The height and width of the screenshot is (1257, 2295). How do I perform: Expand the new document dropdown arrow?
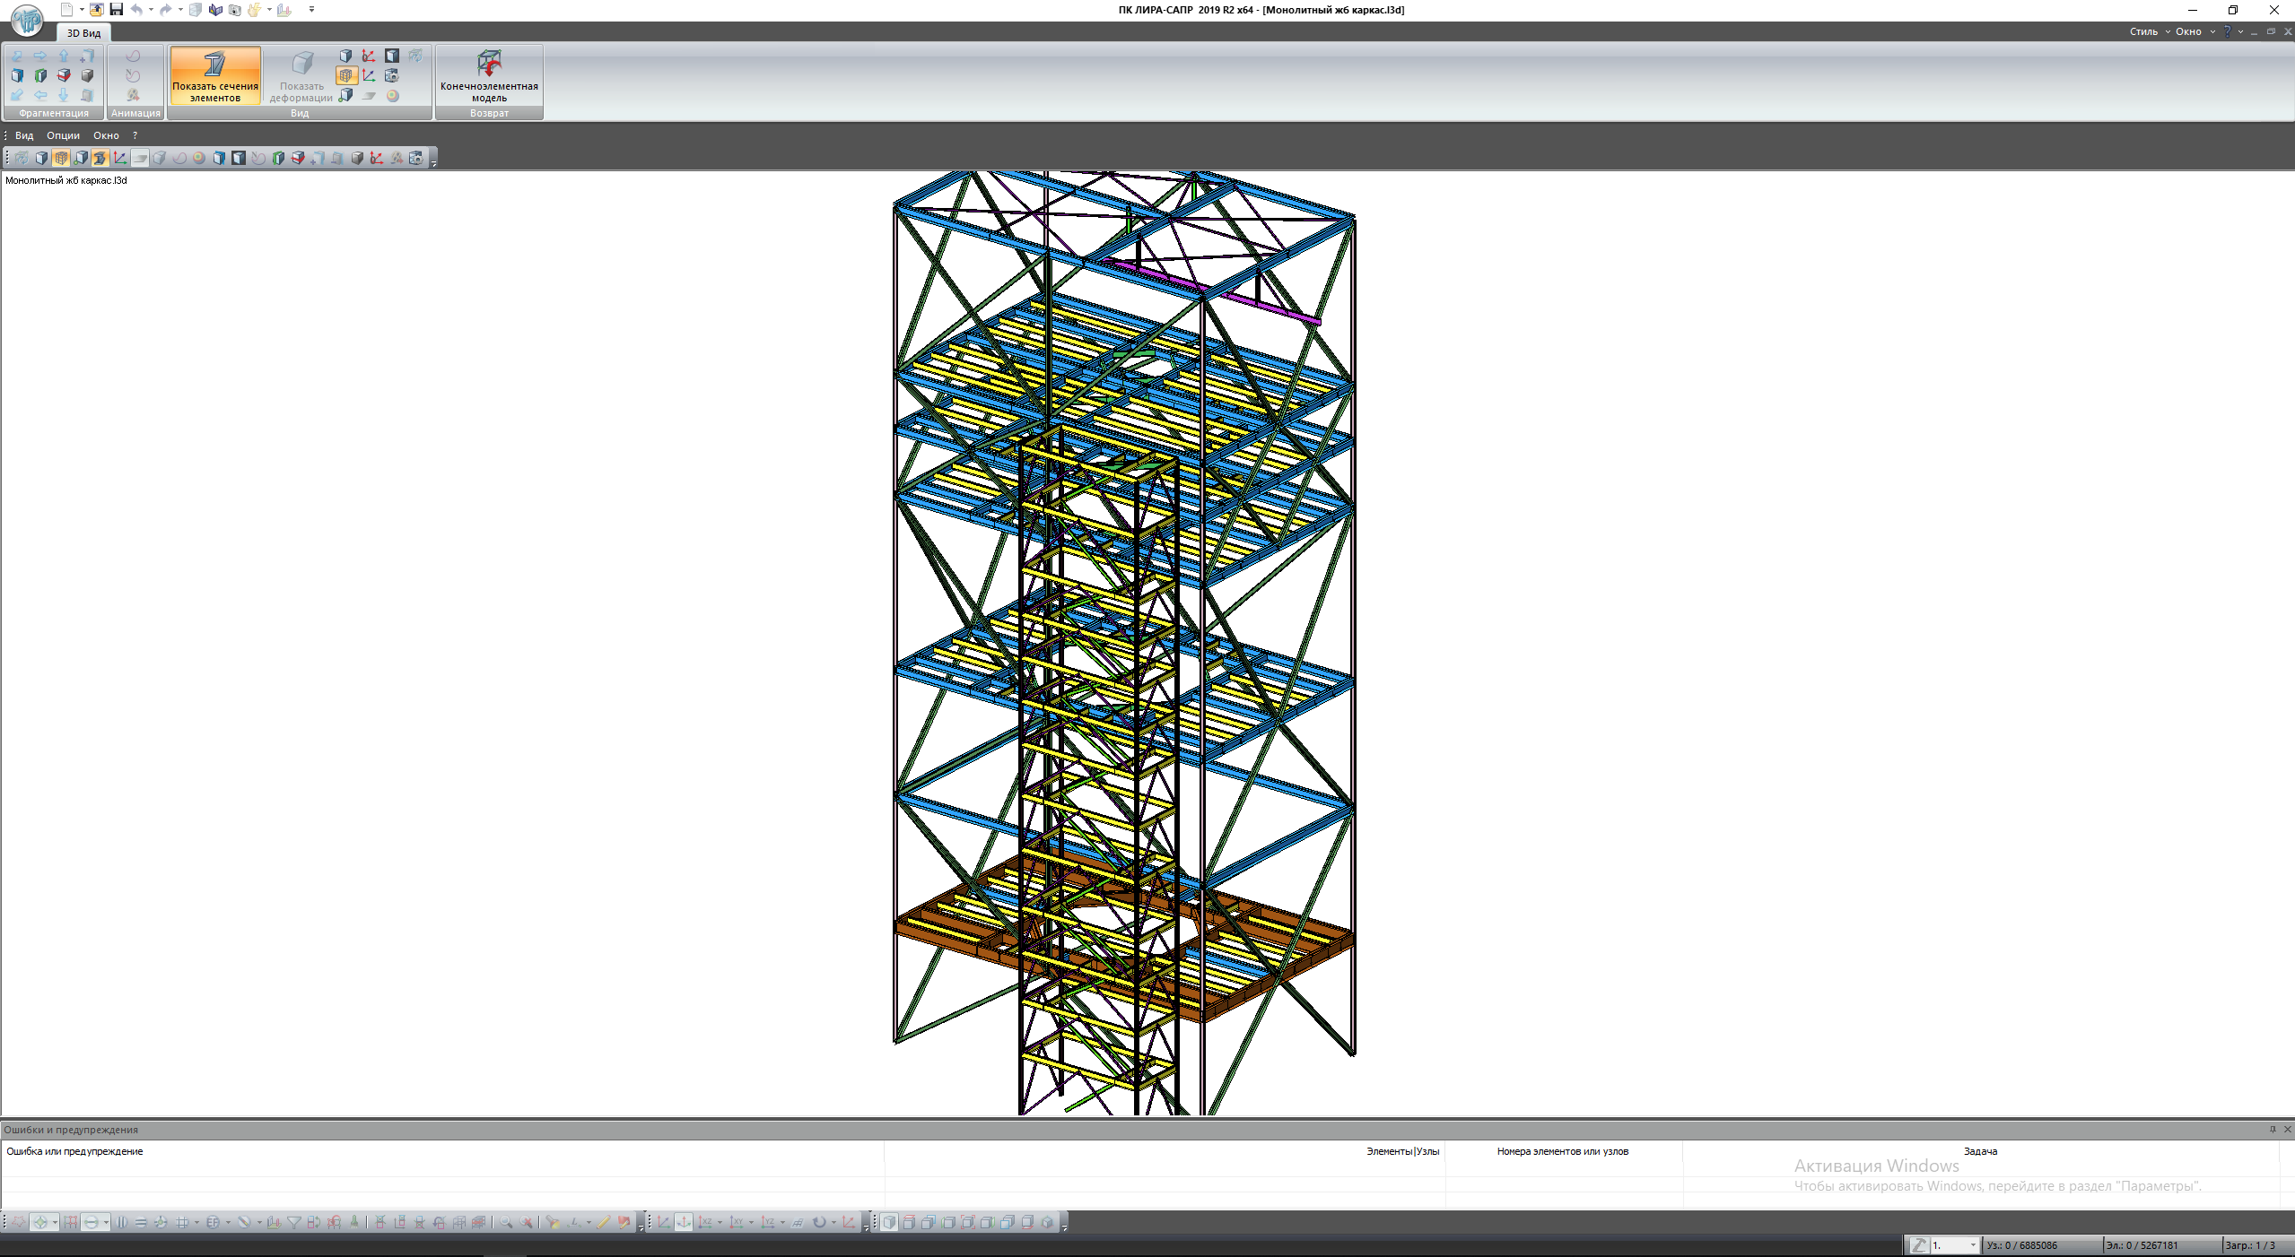pyautogui.click(x=82, y=10)
